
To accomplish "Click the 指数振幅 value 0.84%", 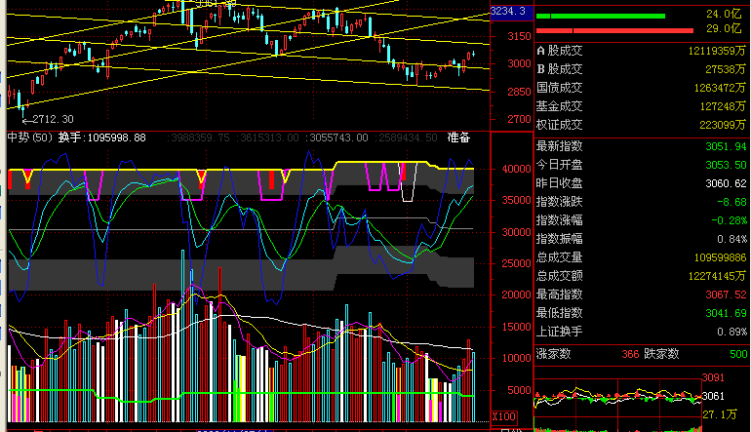I will point(731,239).
